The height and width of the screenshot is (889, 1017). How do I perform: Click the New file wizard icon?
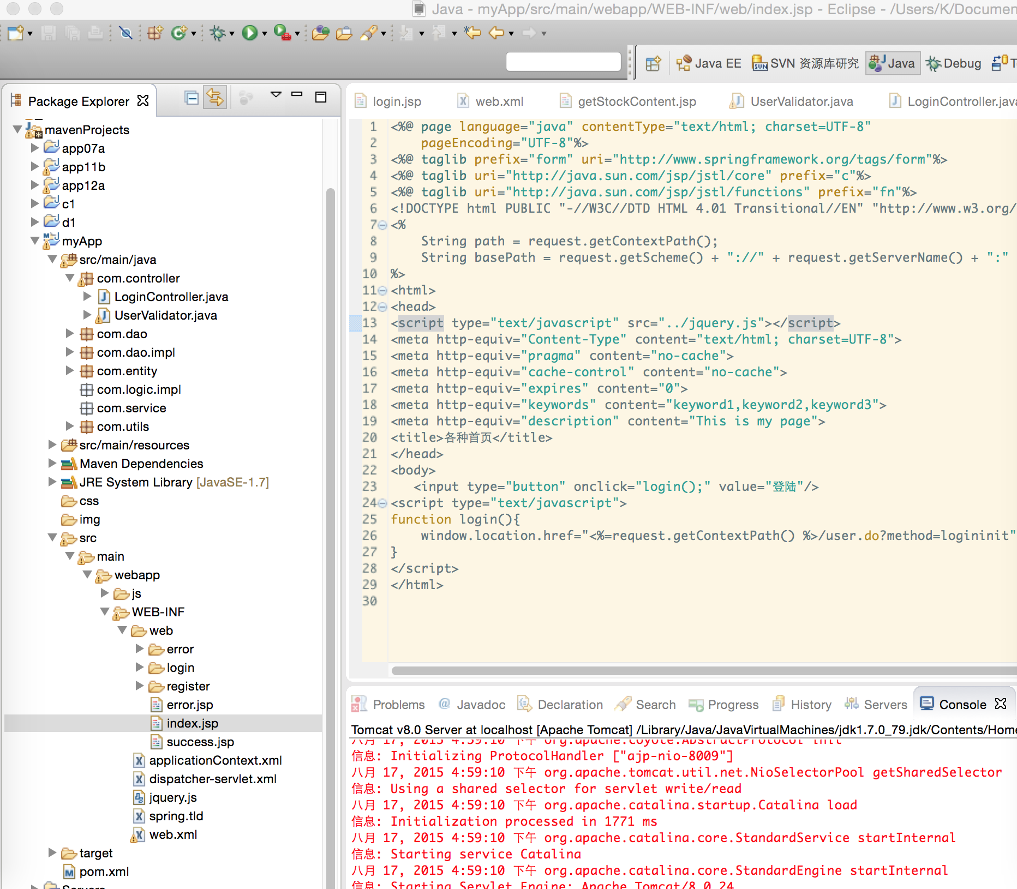tap(15, 33)
